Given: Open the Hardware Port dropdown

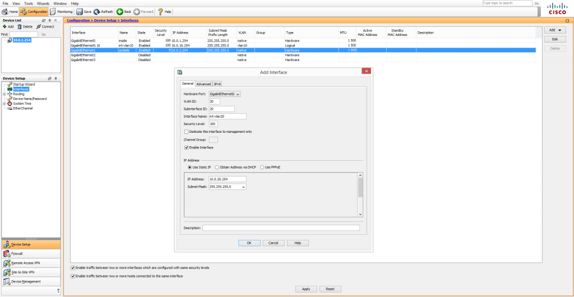Looking at the screenshot, I should (225, 94).
